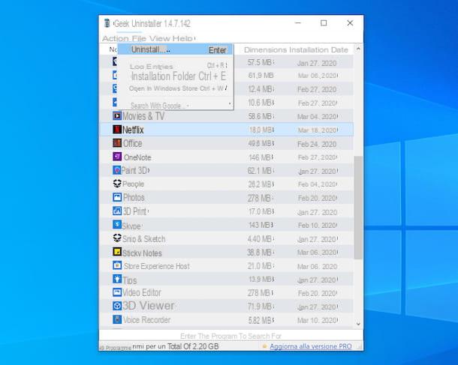Expand the Search With Google submenu
The height and width of the screenshot is (365, 458).
coord(175,105)
